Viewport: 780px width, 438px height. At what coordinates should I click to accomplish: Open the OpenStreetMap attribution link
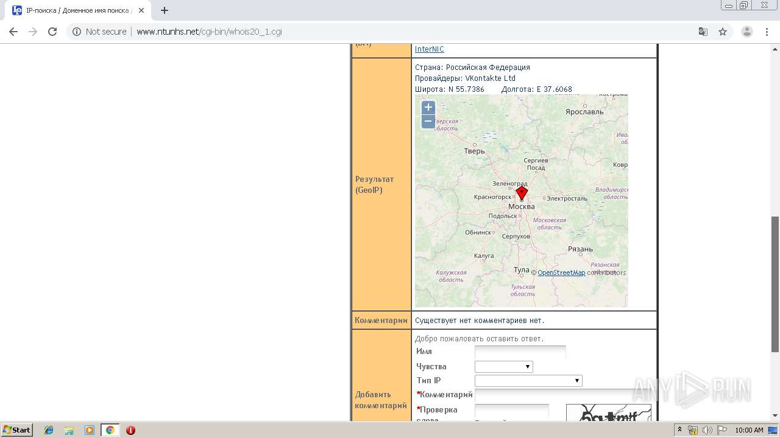click(x=561, y=273)
